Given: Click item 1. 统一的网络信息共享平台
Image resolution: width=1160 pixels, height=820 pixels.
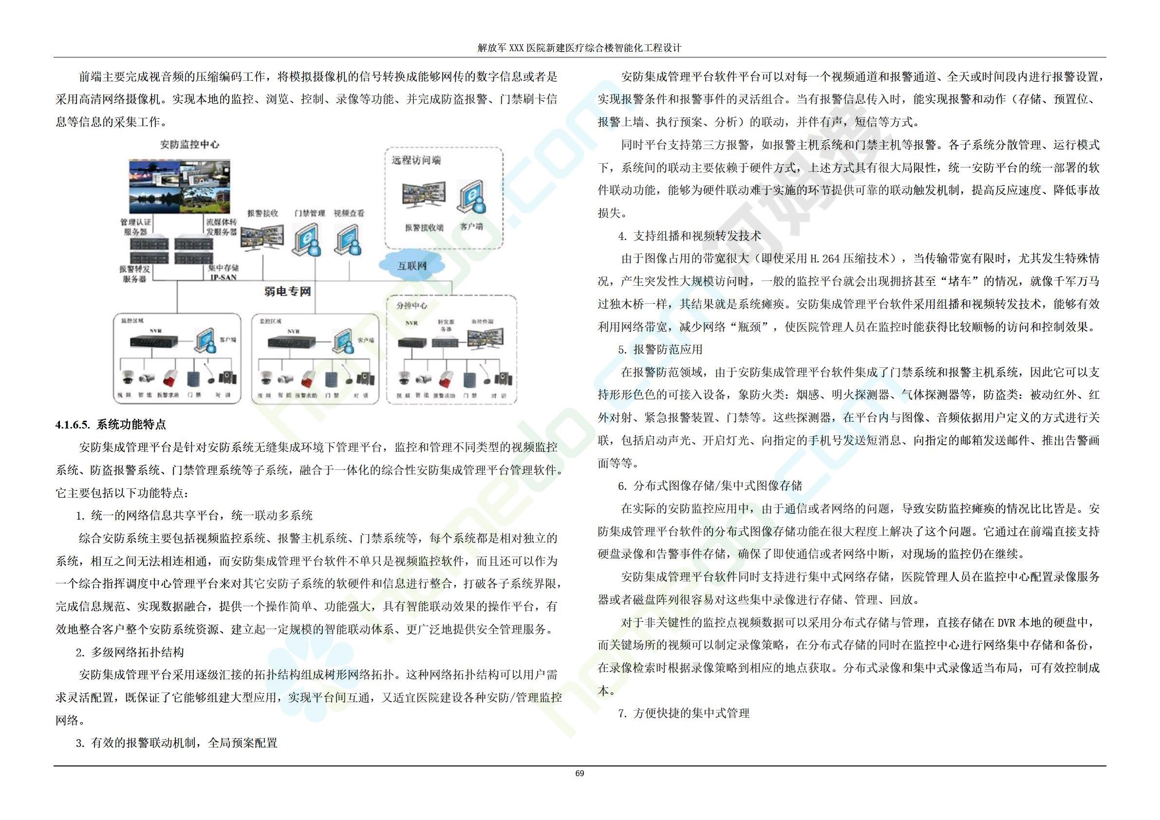Looking at the screenshot, I should [194, 515].
